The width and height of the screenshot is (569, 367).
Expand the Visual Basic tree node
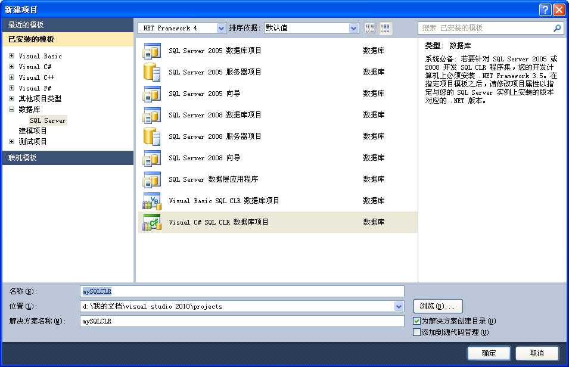pyautogui.click(x=11, y=56)
